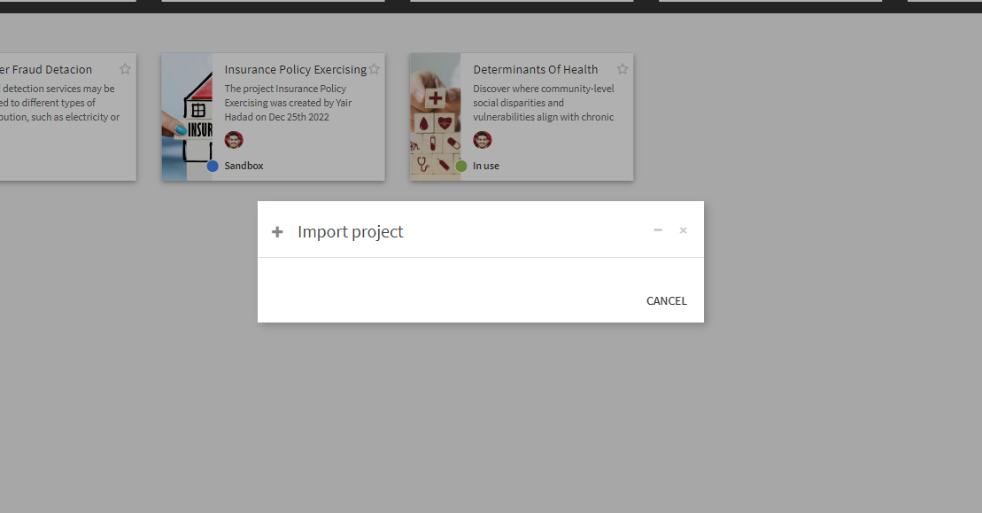
Task: Minimize the Import project dialog
Action: pos(658,229)
